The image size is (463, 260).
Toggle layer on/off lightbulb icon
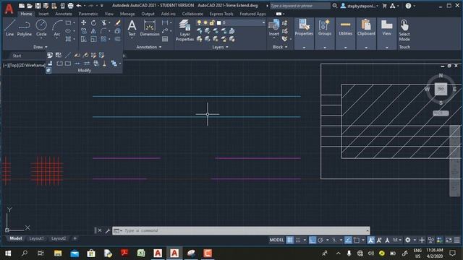point(199,22)
